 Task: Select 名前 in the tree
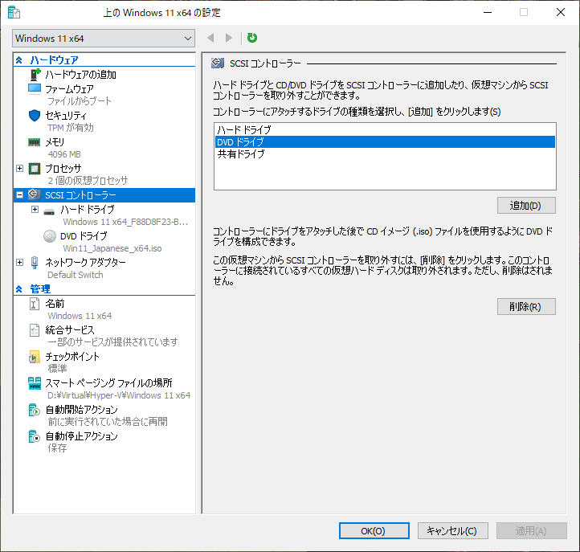tap(55, 304)
